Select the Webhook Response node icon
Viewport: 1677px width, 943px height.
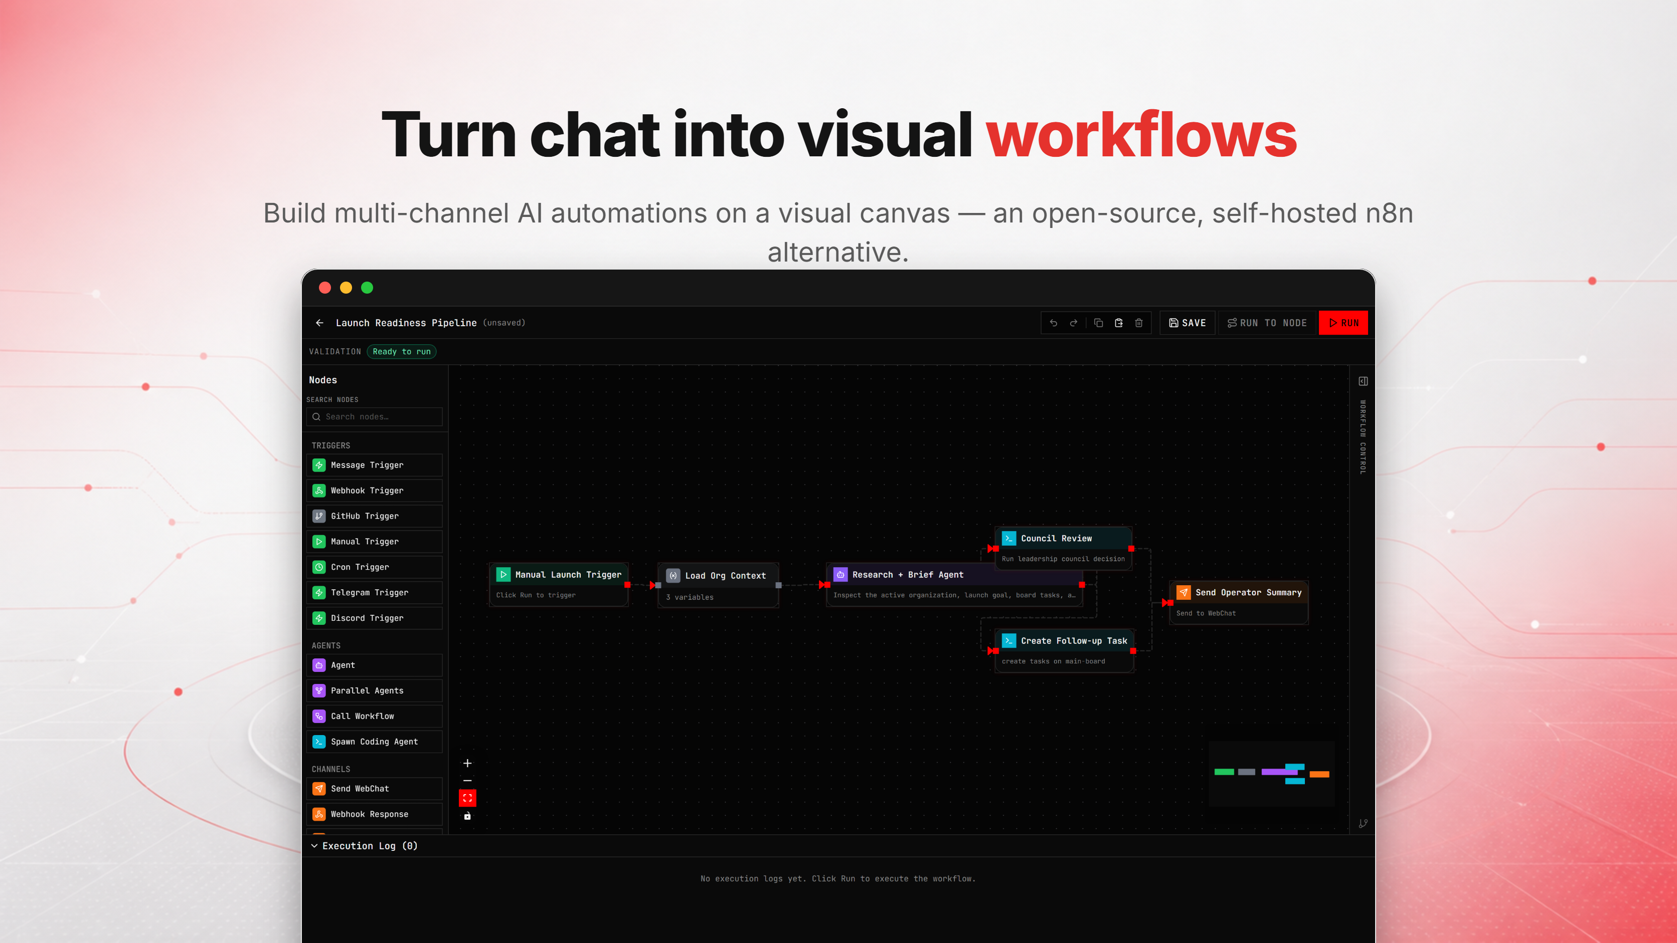pos(319,814)
